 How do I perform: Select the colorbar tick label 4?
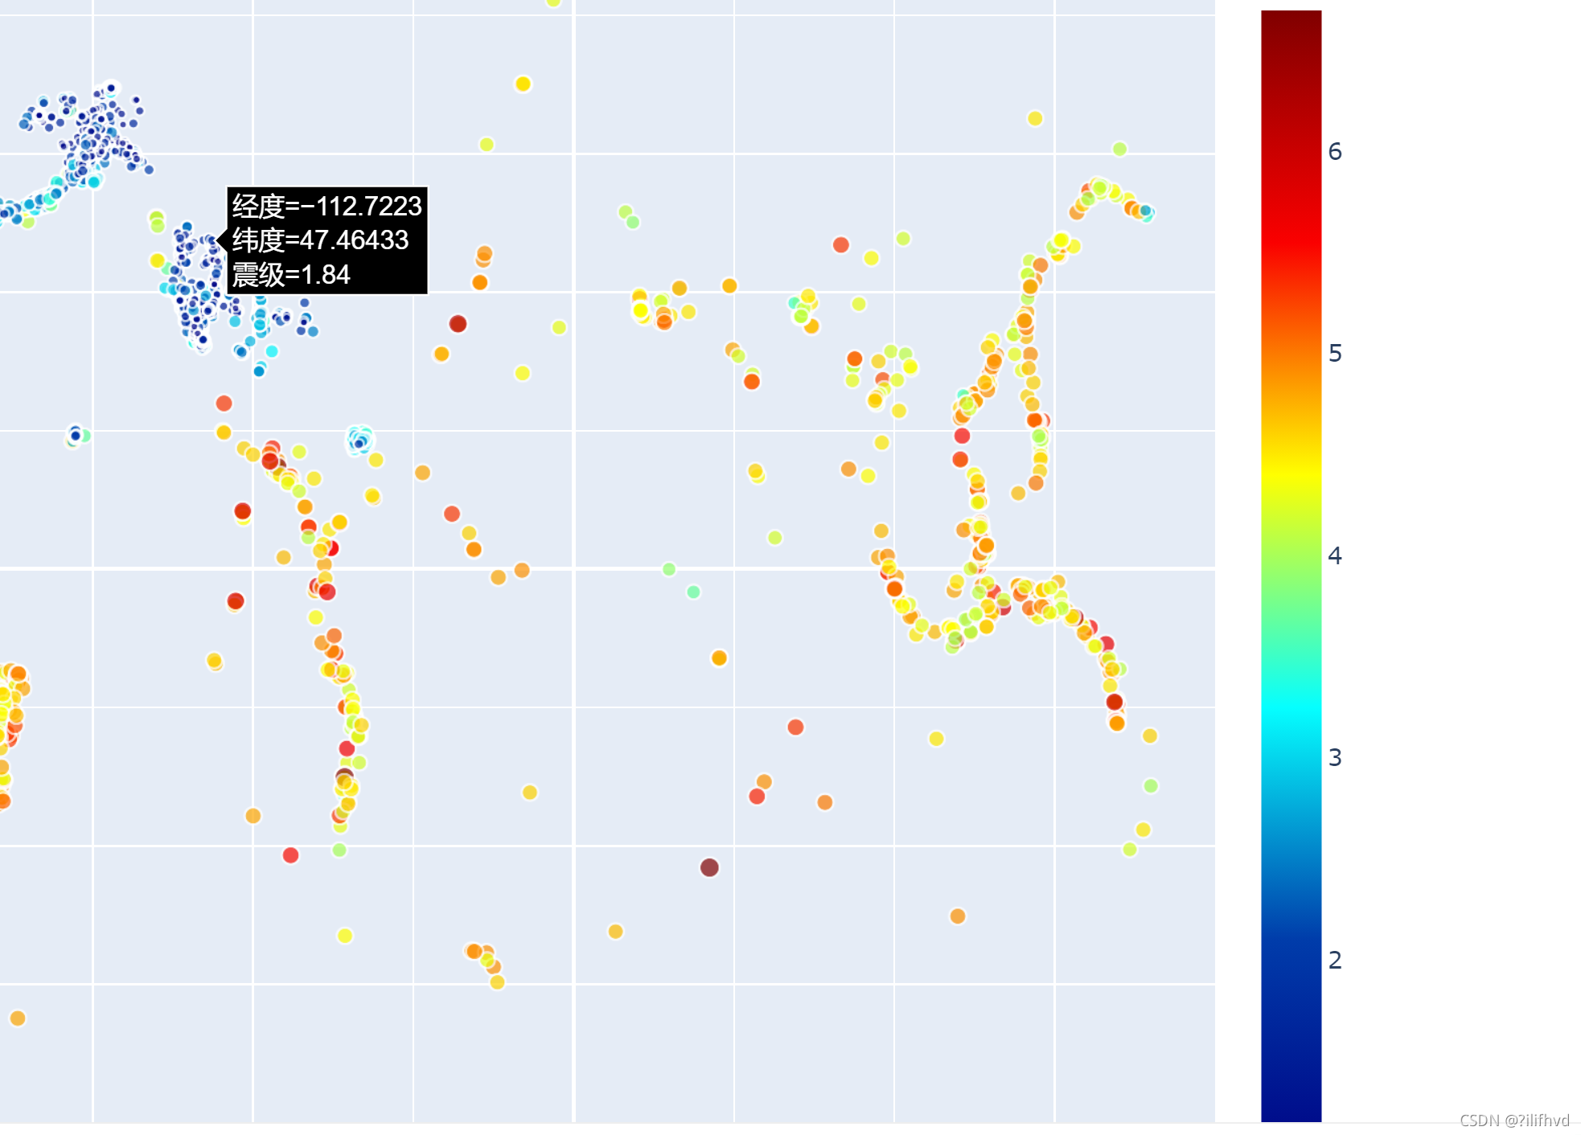[1335, 553]
